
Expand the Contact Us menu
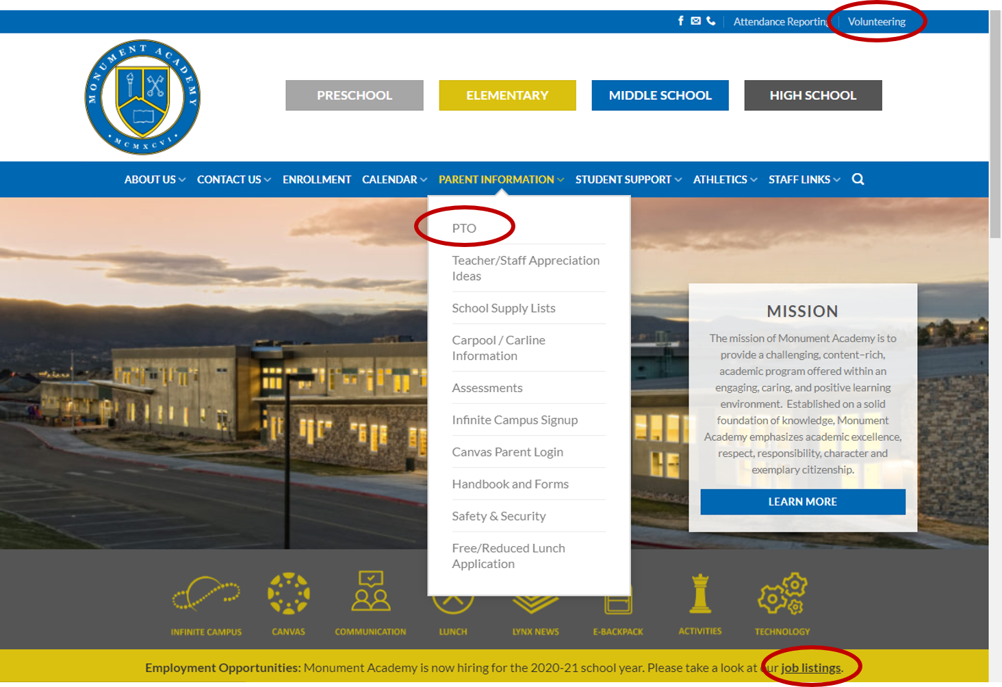234,179
